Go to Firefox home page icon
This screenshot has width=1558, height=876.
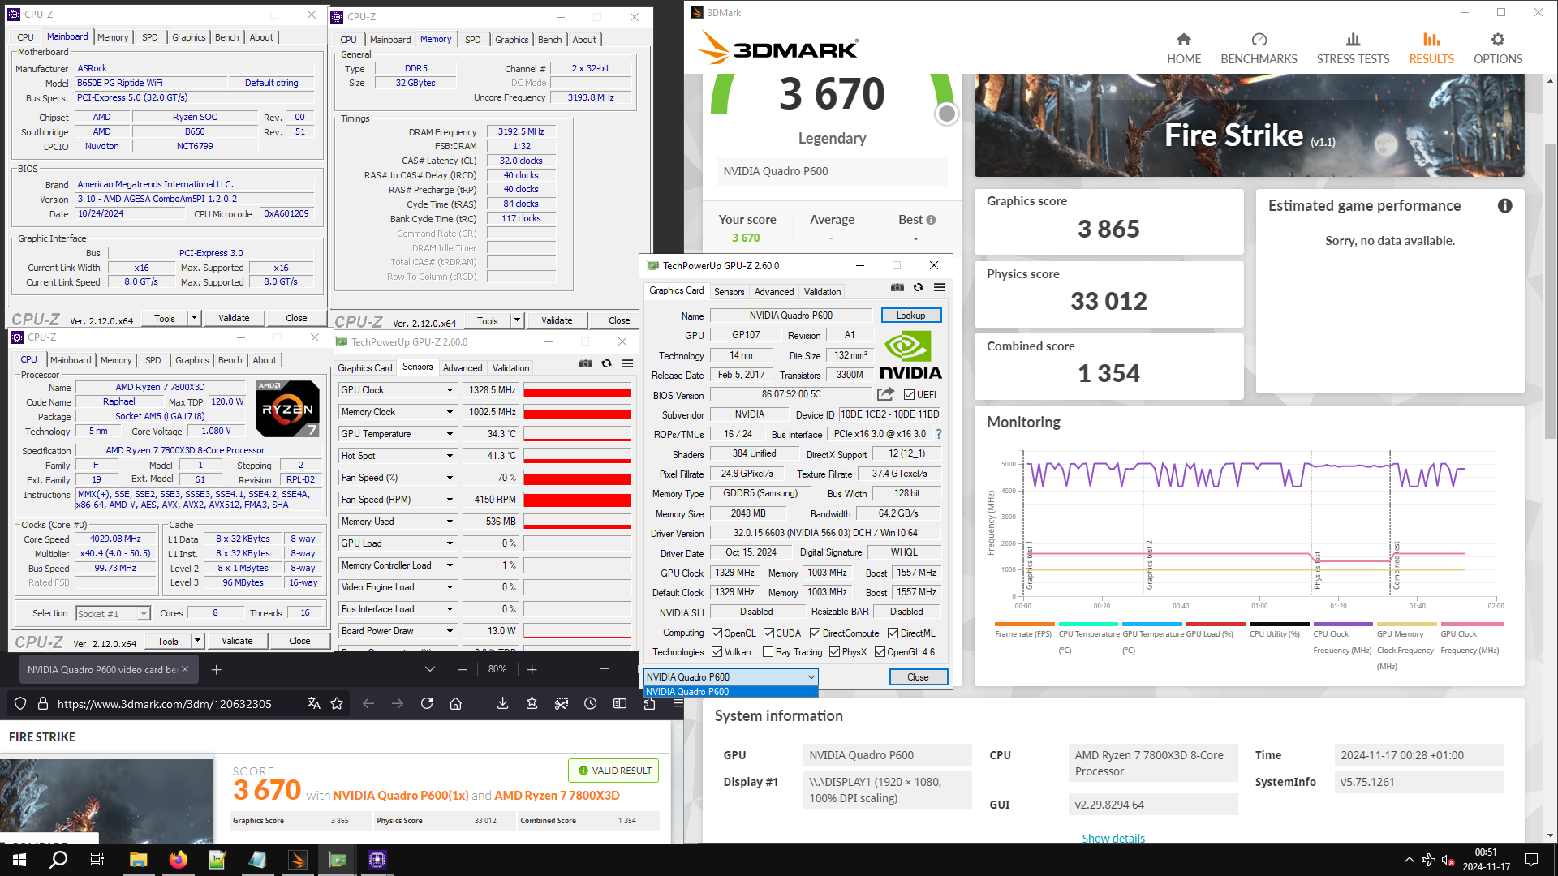[455, 703]
